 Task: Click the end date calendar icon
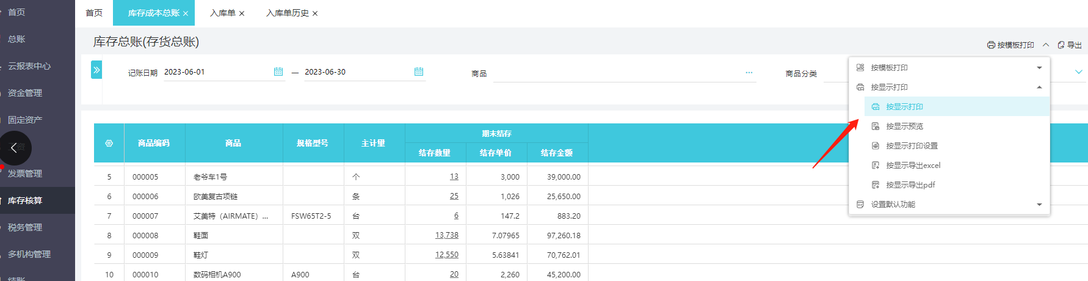pyautogui.click(x=419, y=72)
